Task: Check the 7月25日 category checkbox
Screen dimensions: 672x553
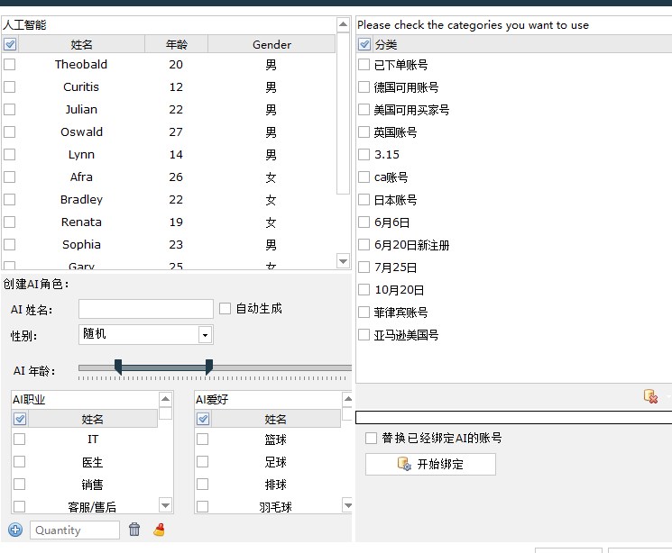Action: click(x=364, y=267)
